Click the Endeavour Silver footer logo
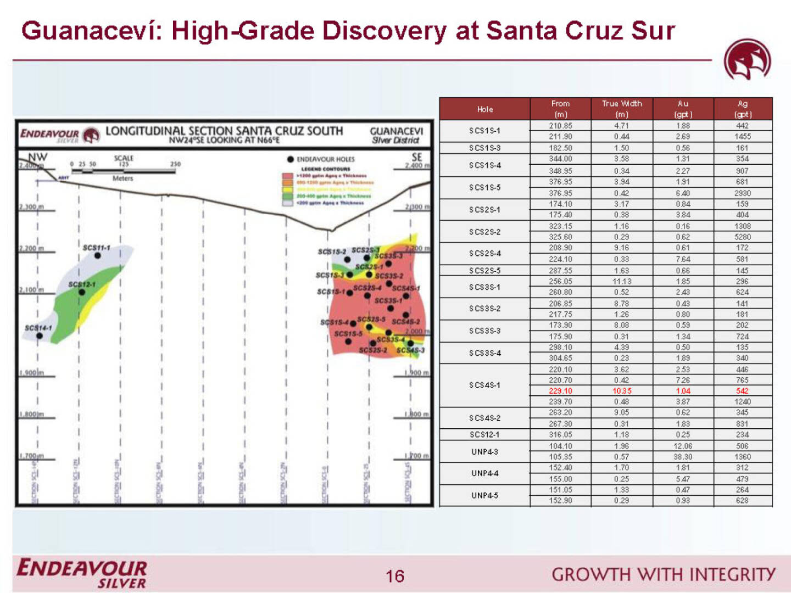This screenshot has height=593, width=791. pos(82,573)
